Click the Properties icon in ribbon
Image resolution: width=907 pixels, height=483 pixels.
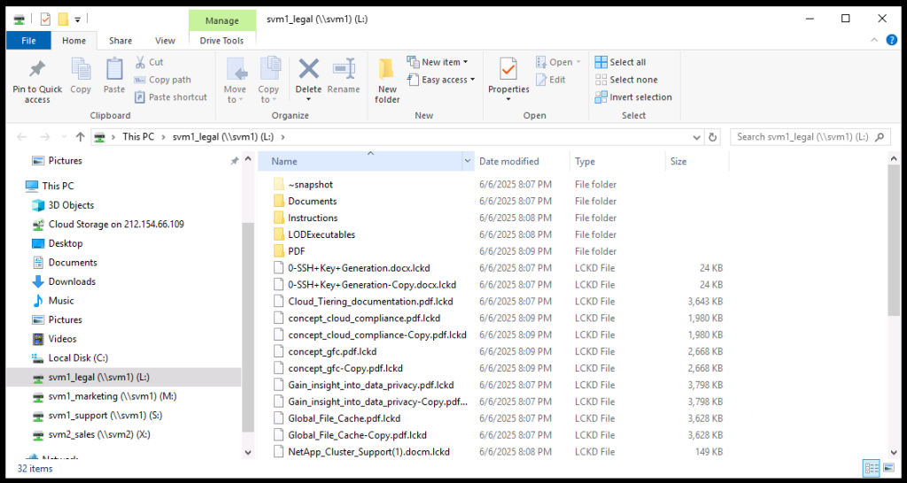click(x=508, y=70)
